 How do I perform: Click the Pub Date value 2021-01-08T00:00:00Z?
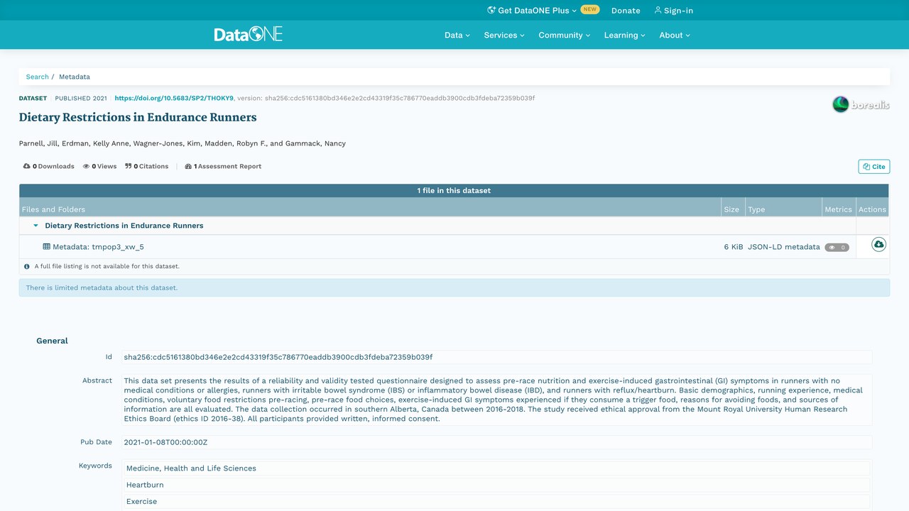496,442
